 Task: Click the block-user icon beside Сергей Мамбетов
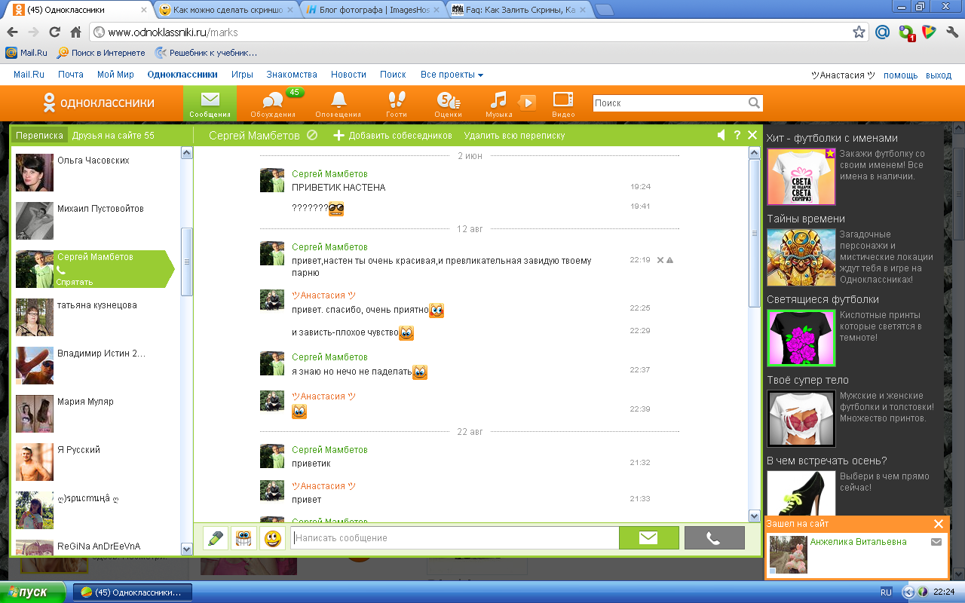[312, 135]
